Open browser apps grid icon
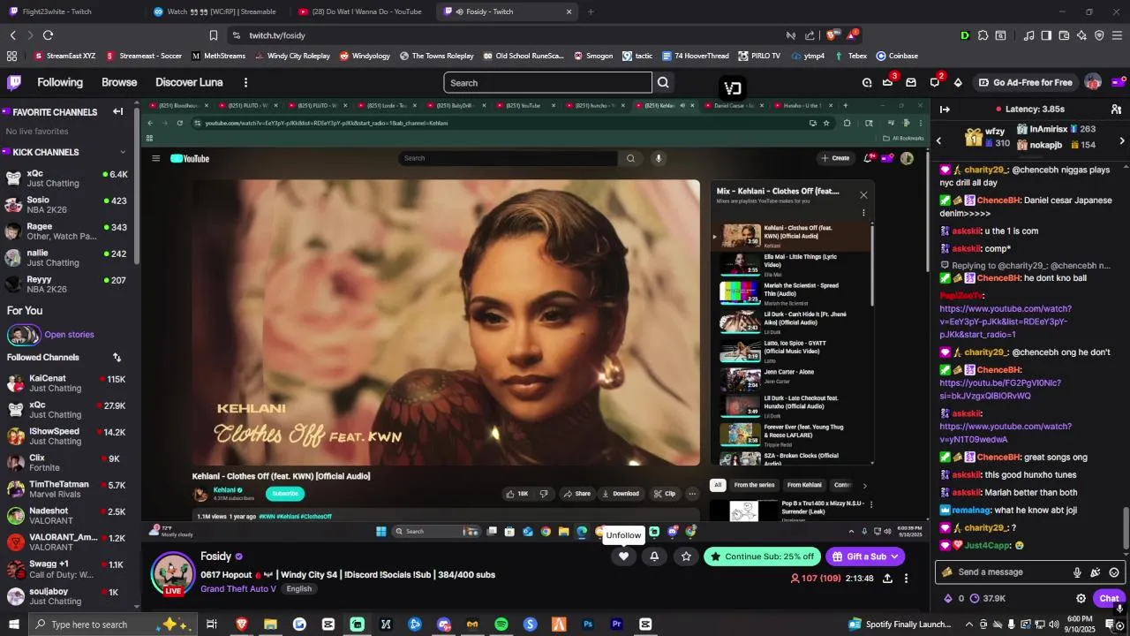The width and height of the screenshot is (1130, 636). (x=11, y=56)
